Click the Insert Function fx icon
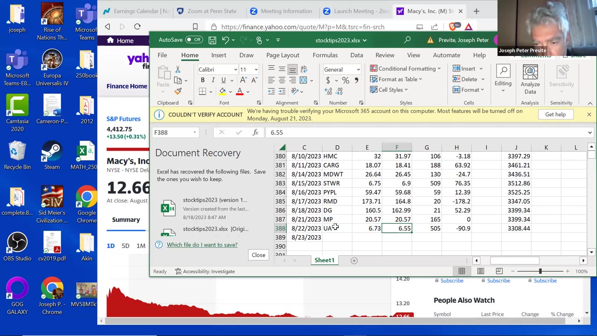Viewport: 597px width, 336px height. pos(256,133)
